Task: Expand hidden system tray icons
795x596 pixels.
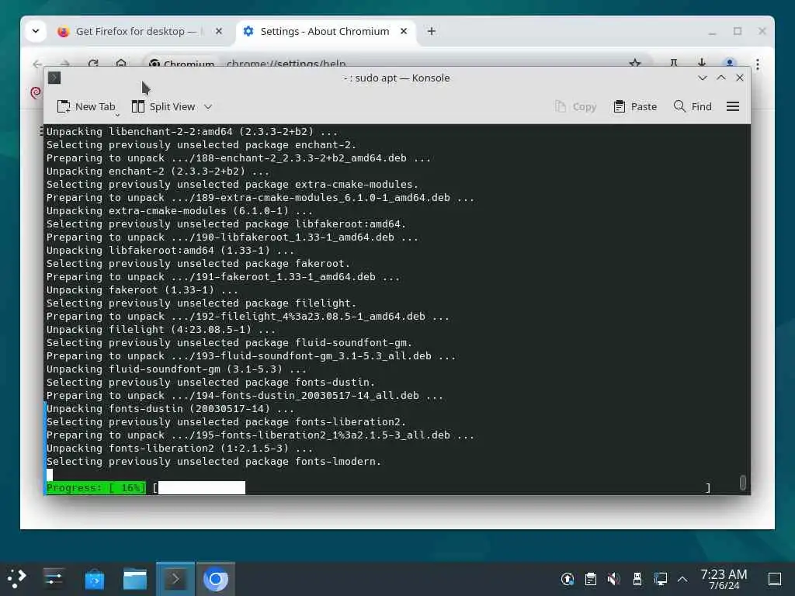Action: (x=682, y=579)
